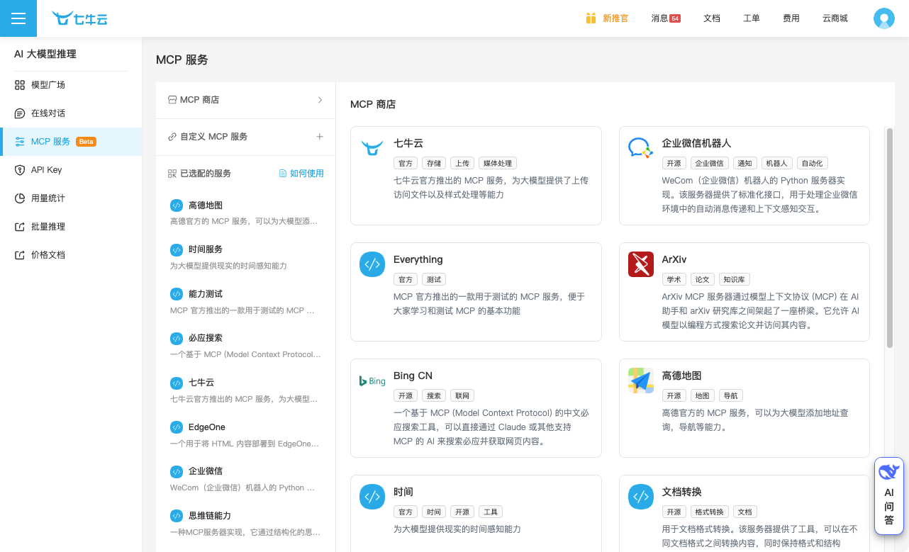The image size is (909, 552).
Task: Open 价格文档 in the sidebar
Action: [x=71, y=255]
